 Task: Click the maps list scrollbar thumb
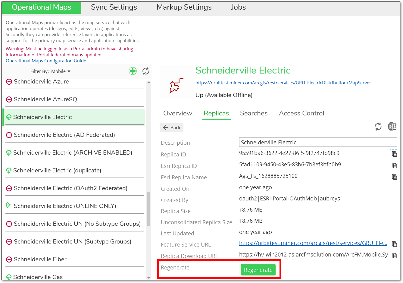pyautogui.click(x=148, y=209)
